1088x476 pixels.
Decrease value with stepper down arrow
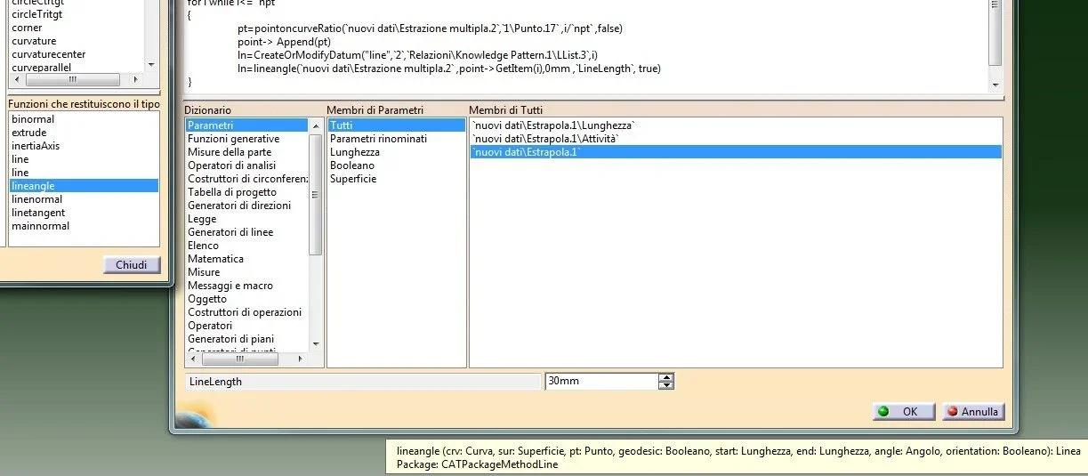666,385
